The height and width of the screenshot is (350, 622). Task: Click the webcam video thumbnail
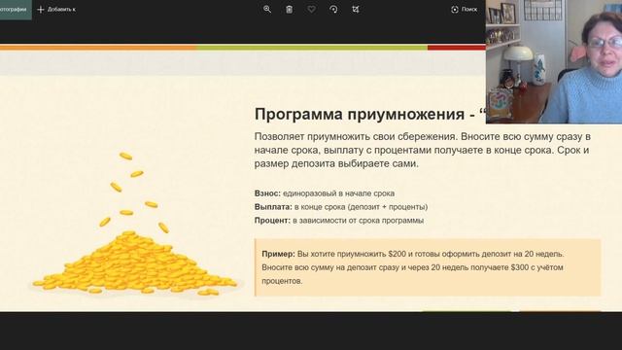pos(554,61)
